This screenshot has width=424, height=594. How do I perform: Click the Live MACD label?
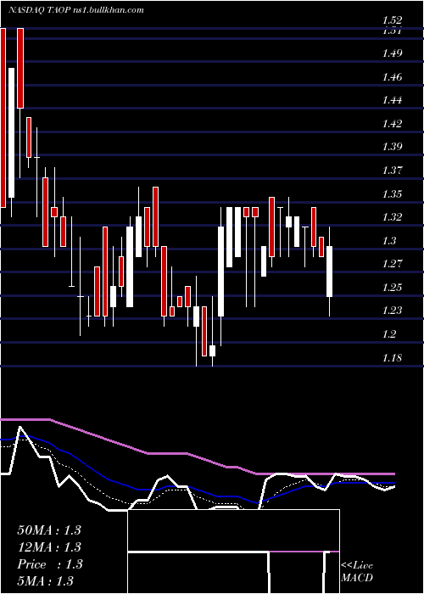(x=357, y=572)
